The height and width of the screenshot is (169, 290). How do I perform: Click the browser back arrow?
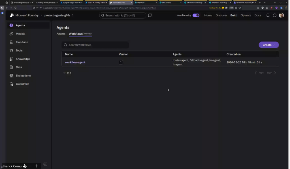click(x=7, y=8)
